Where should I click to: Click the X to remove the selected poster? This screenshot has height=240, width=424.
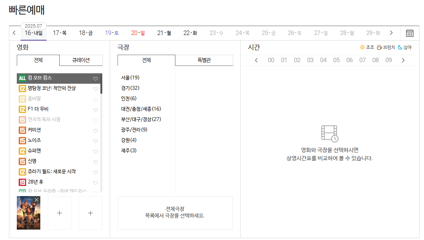tap(36, 200)
